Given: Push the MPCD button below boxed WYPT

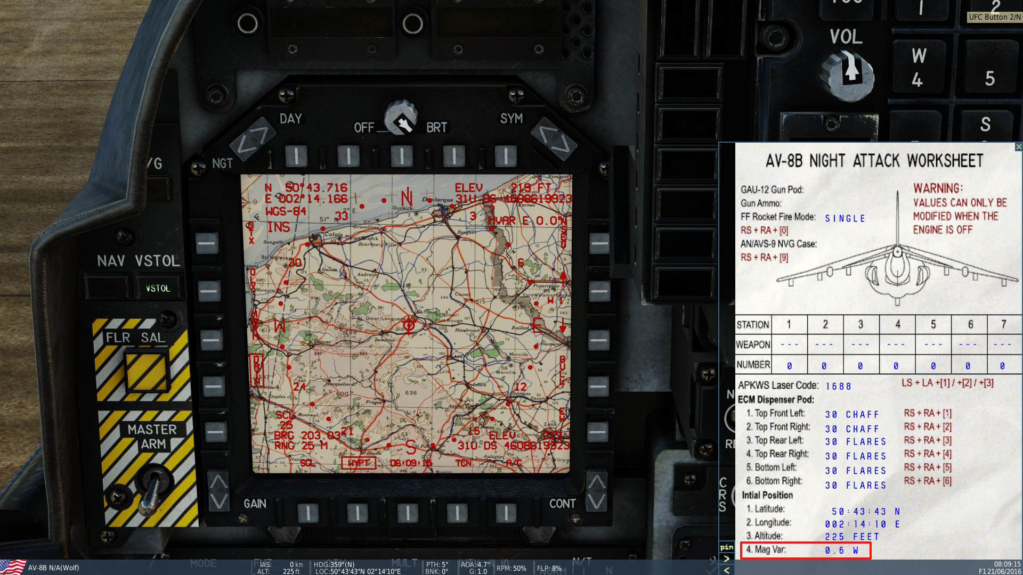Looking at the screenshot, I should click(358, 513).
